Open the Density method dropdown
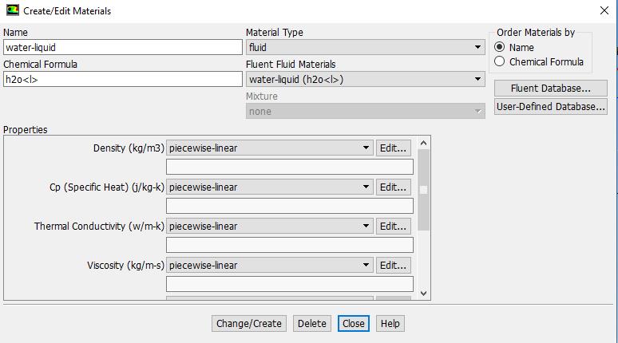Viewport: 618px width, 343px height. click(x=270, y=148)
